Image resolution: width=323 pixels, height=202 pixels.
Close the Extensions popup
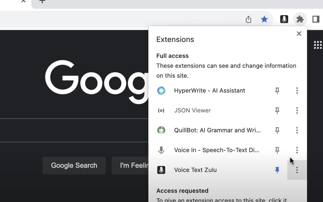point(299,34)
